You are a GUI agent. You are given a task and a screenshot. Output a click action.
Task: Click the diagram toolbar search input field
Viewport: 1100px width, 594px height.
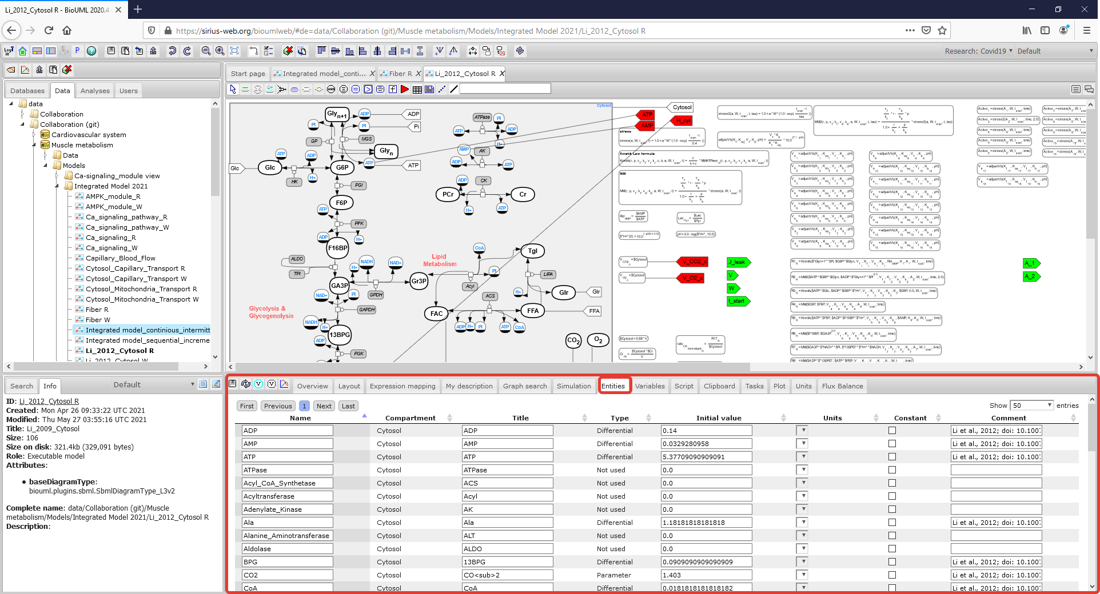pyautogui.click(x=505, y=89)
